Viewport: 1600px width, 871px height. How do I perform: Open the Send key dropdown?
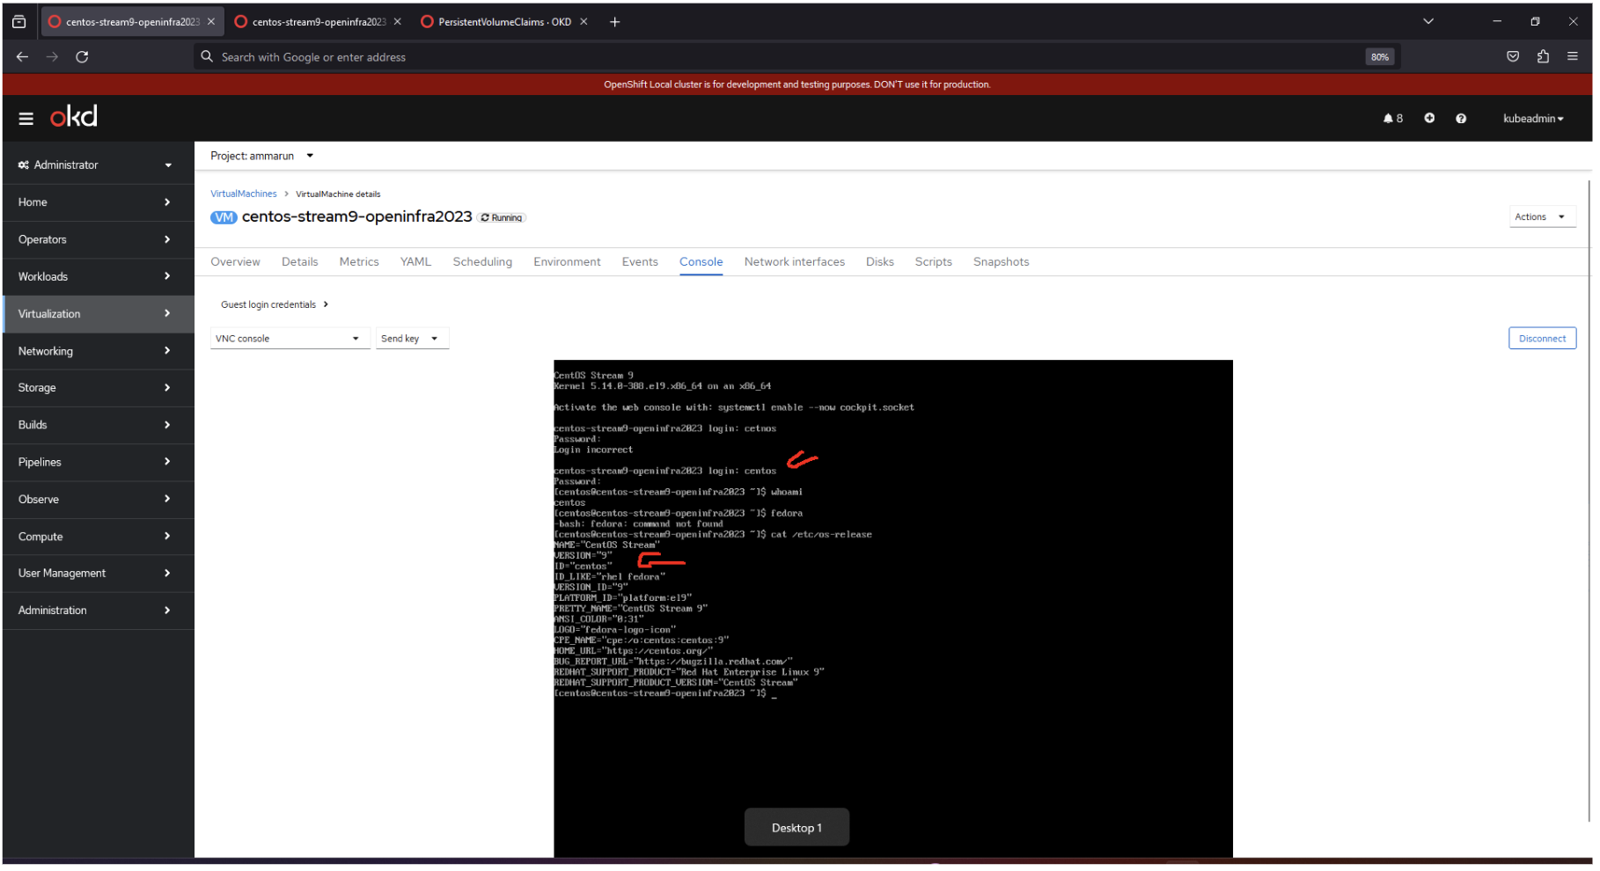[x=414, y=340]
